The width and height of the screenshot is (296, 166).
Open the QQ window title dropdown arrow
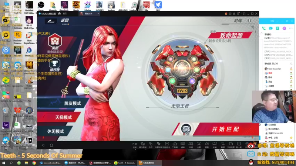click(277, 21)
